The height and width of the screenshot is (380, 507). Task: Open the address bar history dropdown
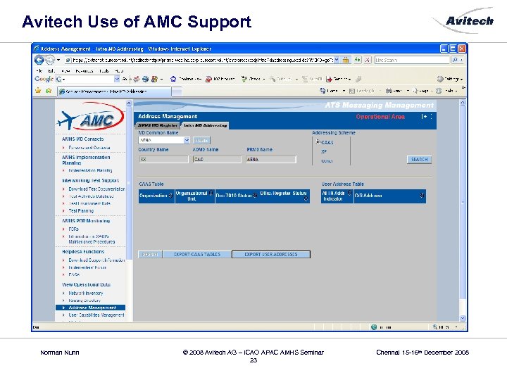(x=337, y=60)
